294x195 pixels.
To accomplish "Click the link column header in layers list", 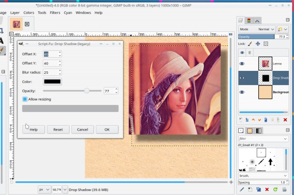I will click(249, 53).
